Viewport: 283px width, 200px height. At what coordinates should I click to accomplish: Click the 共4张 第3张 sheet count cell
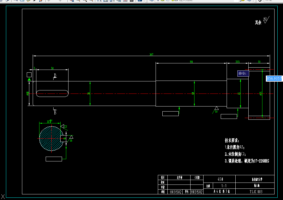click(220, 192)
